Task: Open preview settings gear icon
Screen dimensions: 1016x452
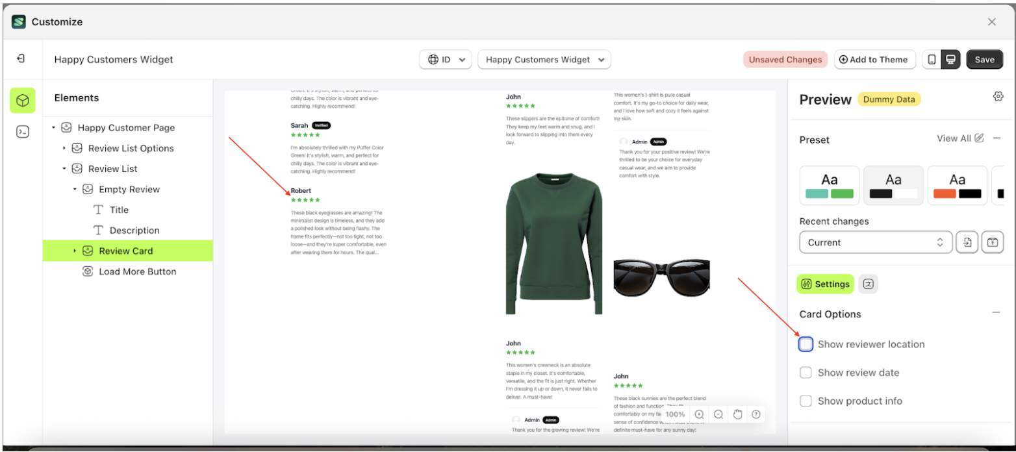Action: tap(998, 97)
